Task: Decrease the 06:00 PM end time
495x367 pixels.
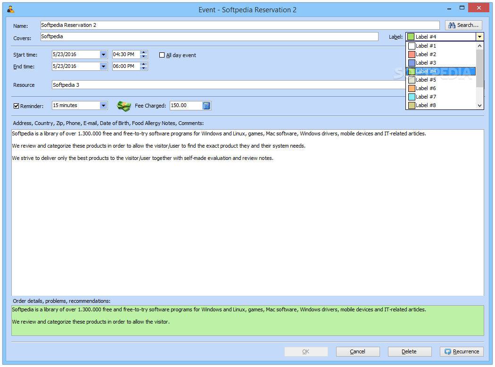Action: tap(144, 68)
